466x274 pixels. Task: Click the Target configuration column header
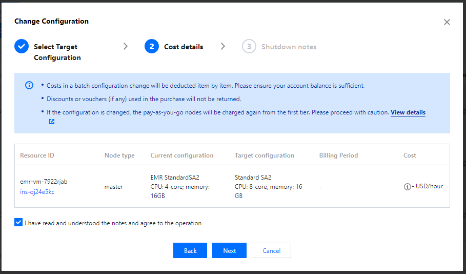[264, 155]
